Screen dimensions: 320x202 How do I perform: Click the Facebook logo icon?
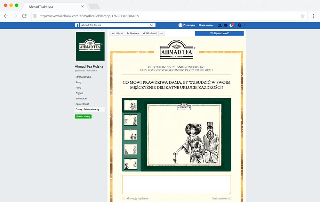click(x=77, y=25)
